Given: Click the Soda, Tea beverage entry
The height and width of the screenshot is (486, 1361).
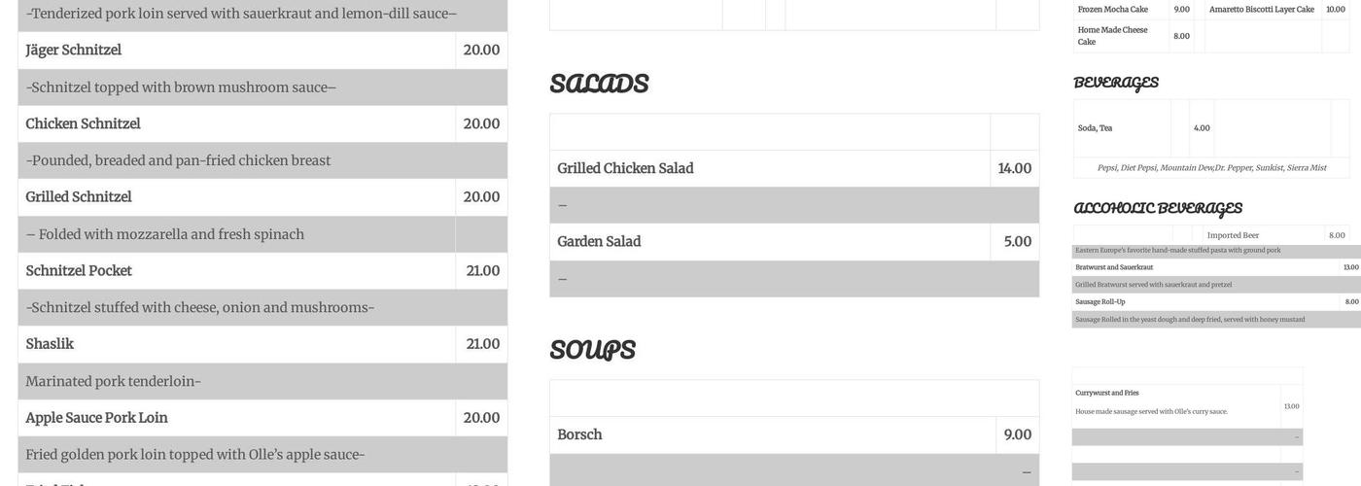Looking at the screenshot, I should [x=1095, y=128].
